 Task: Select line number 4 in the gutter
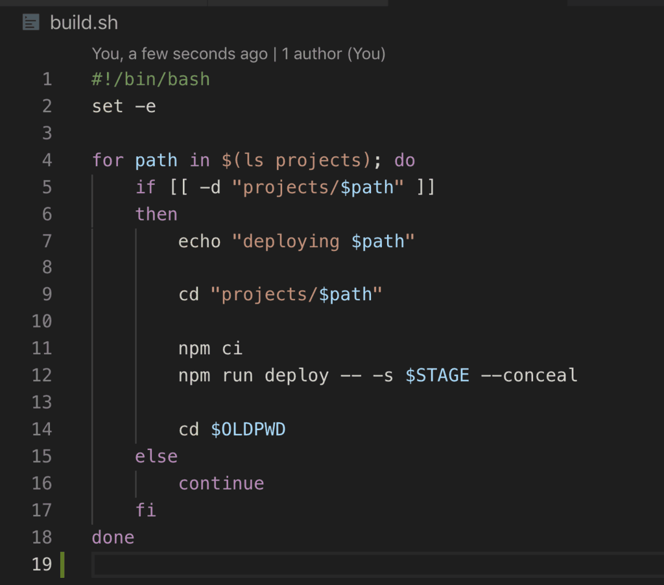point(47,160)
